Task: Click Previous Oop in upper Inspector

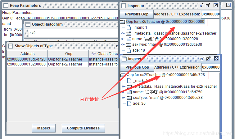Action: (x=137, y=14)
